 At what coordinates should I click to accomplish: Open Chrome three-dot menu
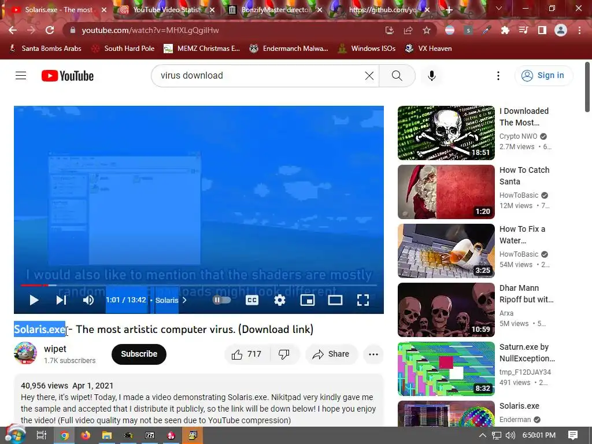coord(579,30)
